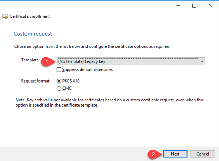Click the Next button
This screenshot has width=219, height=161.
click(x=175, y=154)
